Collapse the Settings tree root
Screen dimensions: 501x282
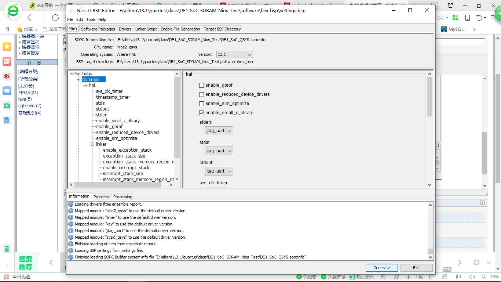click(x=72, y=74)
